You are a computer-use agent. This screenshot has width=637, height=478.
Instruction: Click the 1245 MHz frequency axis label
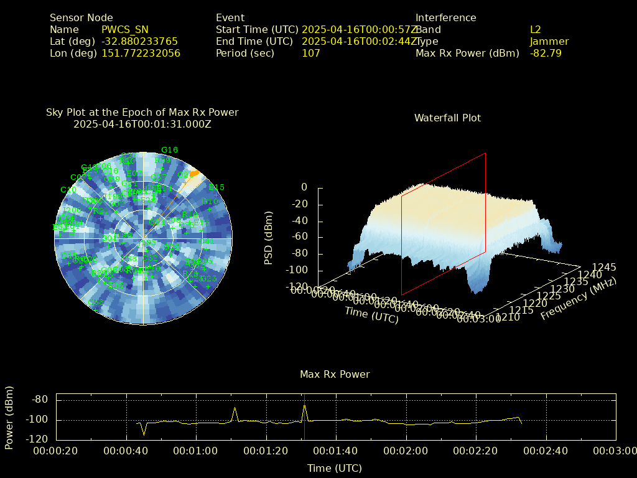(603, 268)
